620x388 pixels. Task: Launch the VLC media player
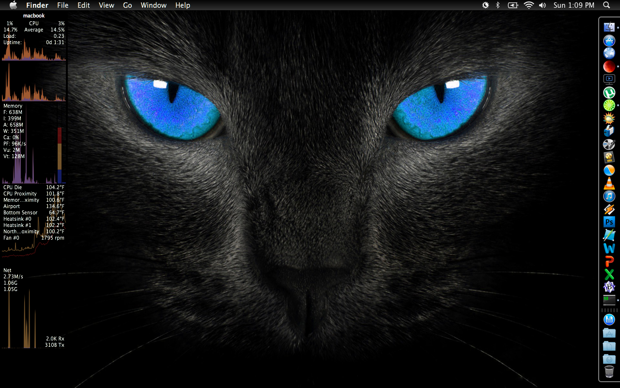(x=609, y=183)
